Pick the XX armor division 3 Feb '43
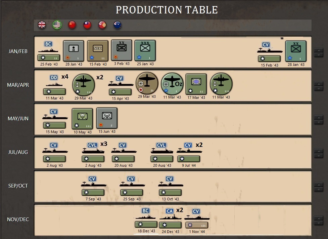 [122, 50]
